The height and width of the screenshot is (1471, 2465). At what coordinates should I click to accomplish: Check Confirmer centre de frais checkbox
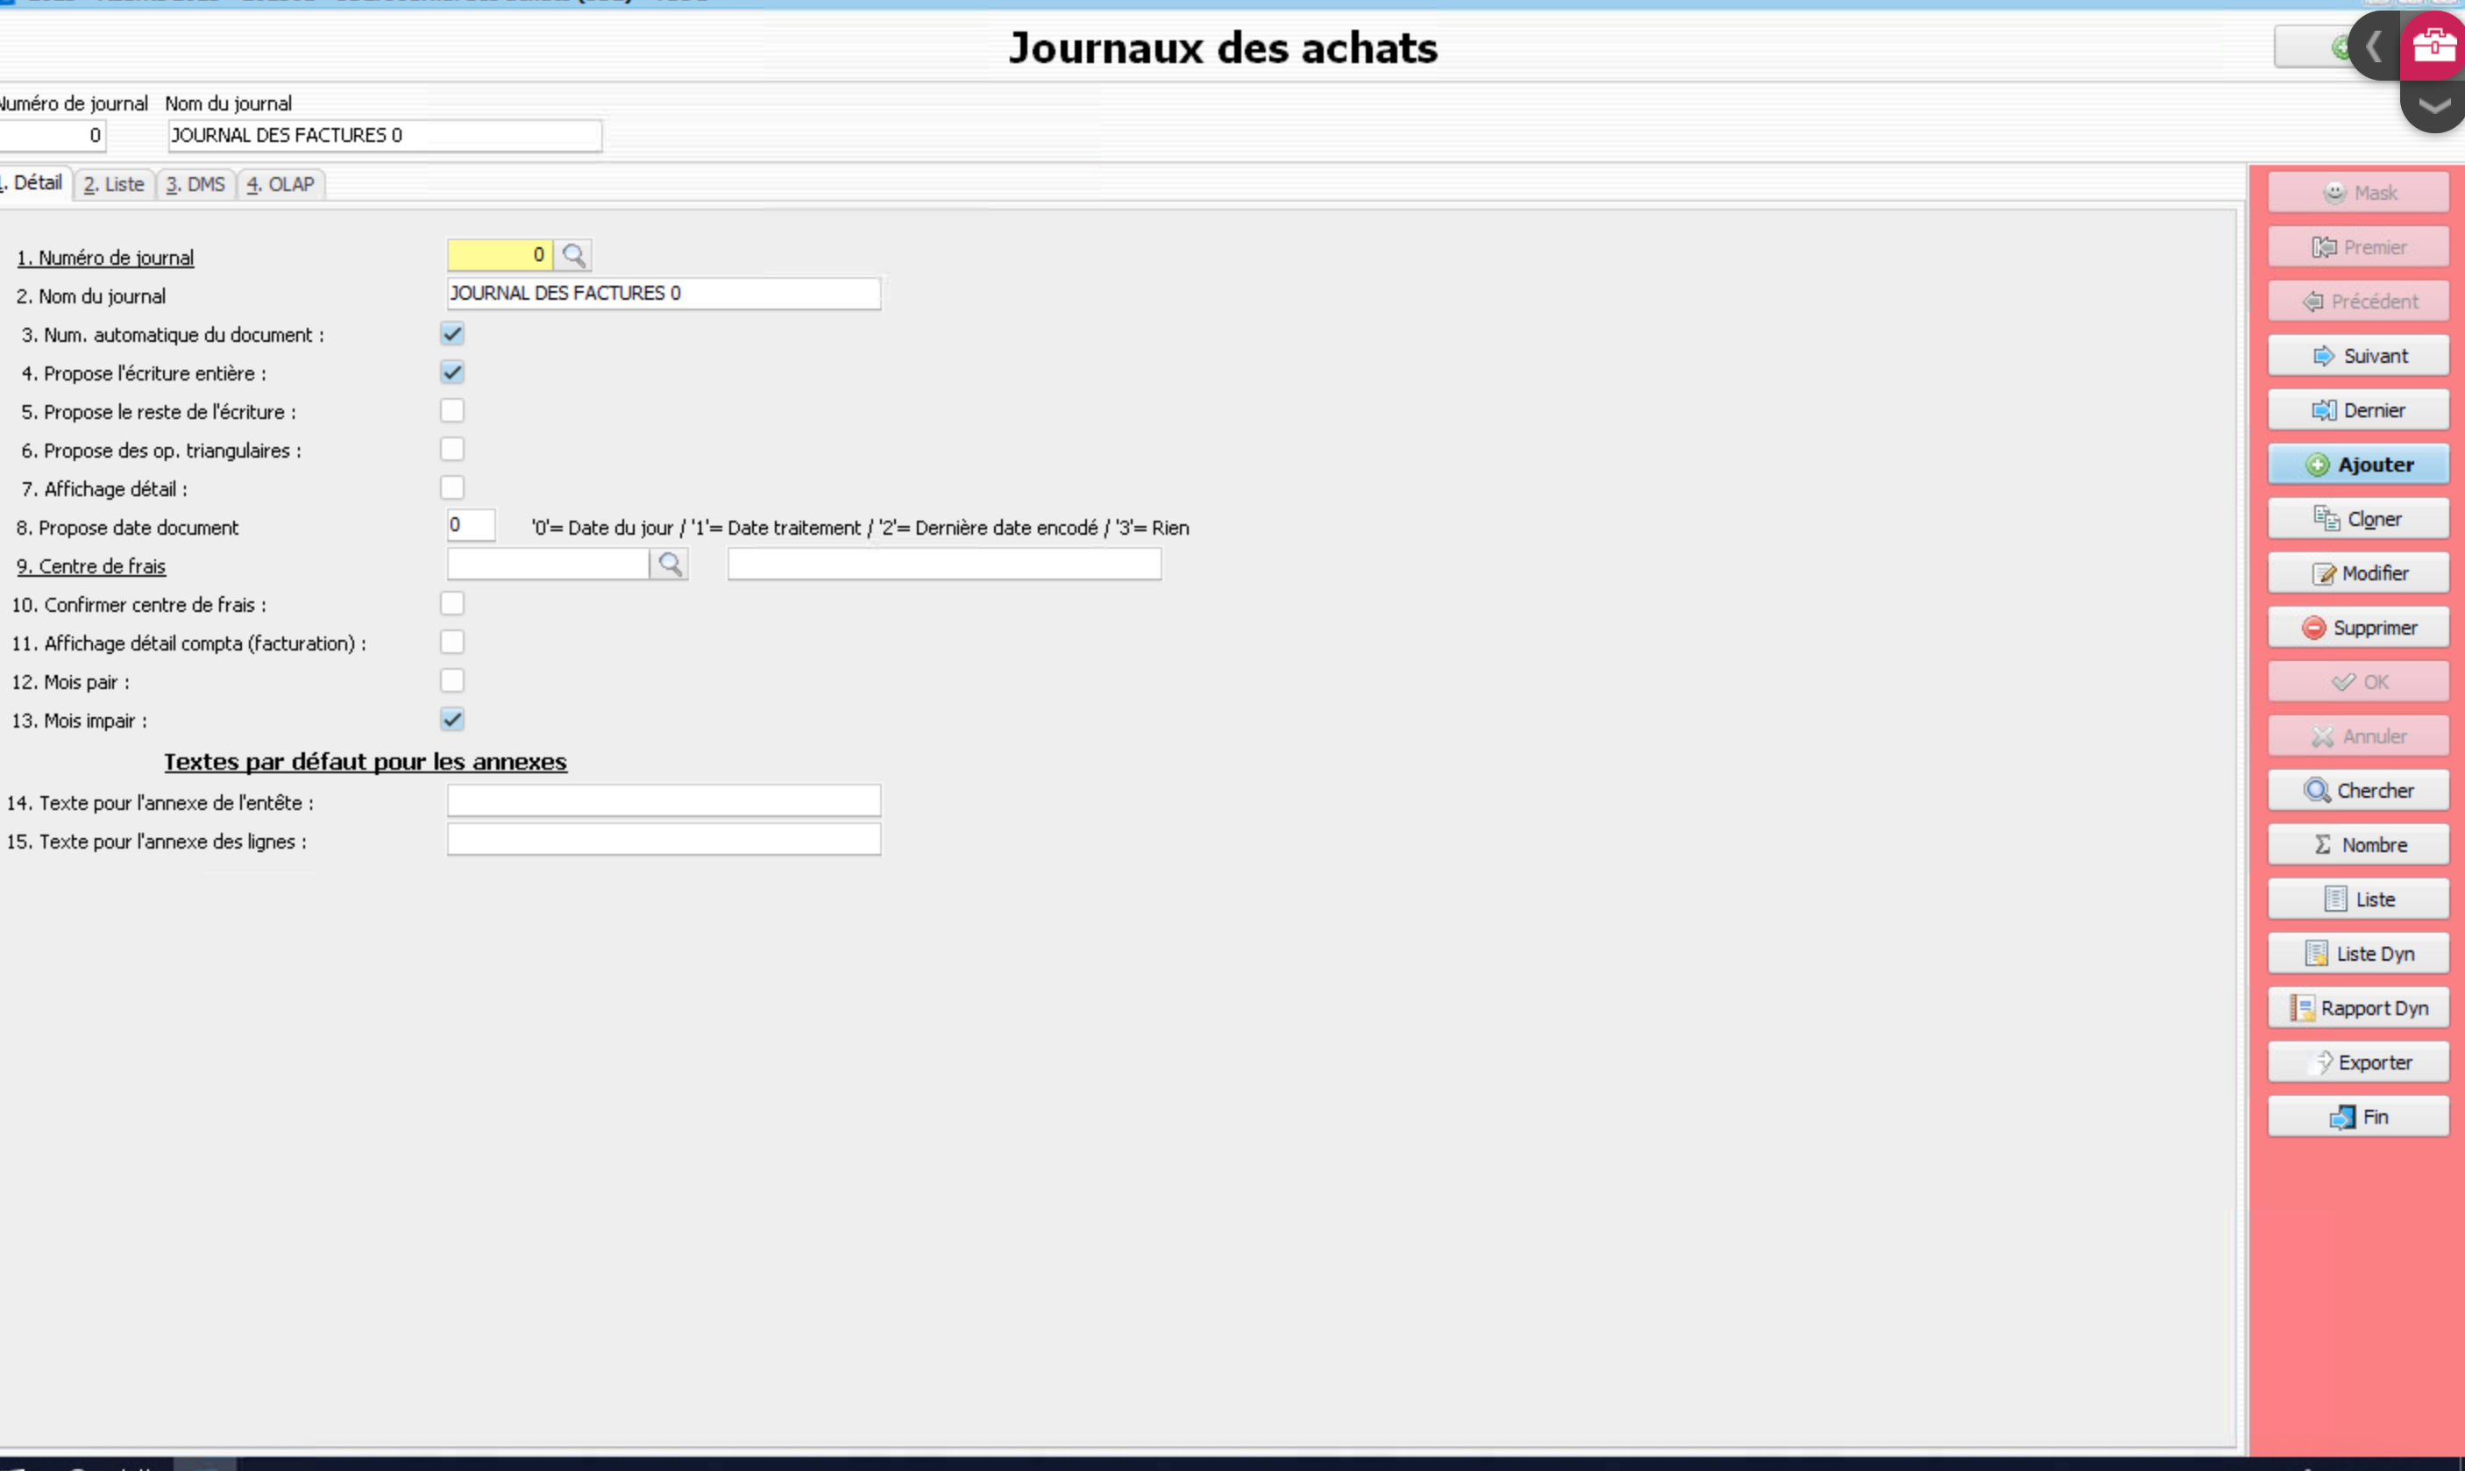[452, 604]
